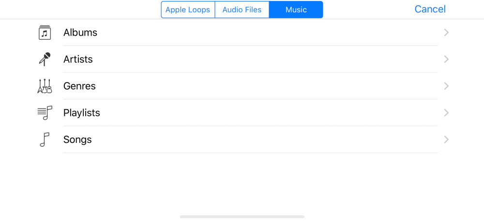This screenshot has height=223, width=484.
Task: Expand the Playlists row chevron
Action: [x=446, y=113]
